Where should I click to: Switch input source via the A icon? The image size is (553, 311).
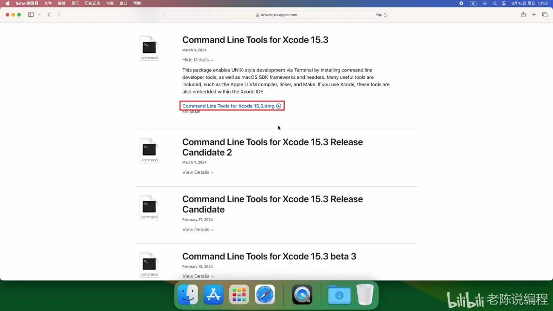click(x=473, y=3)
